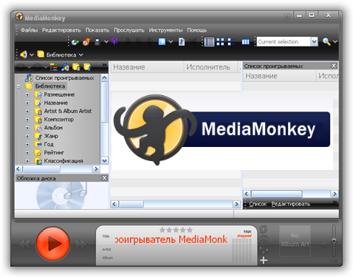Open the Прослушать menu
The width and height of the screenshot is (353, 277).
129,30
